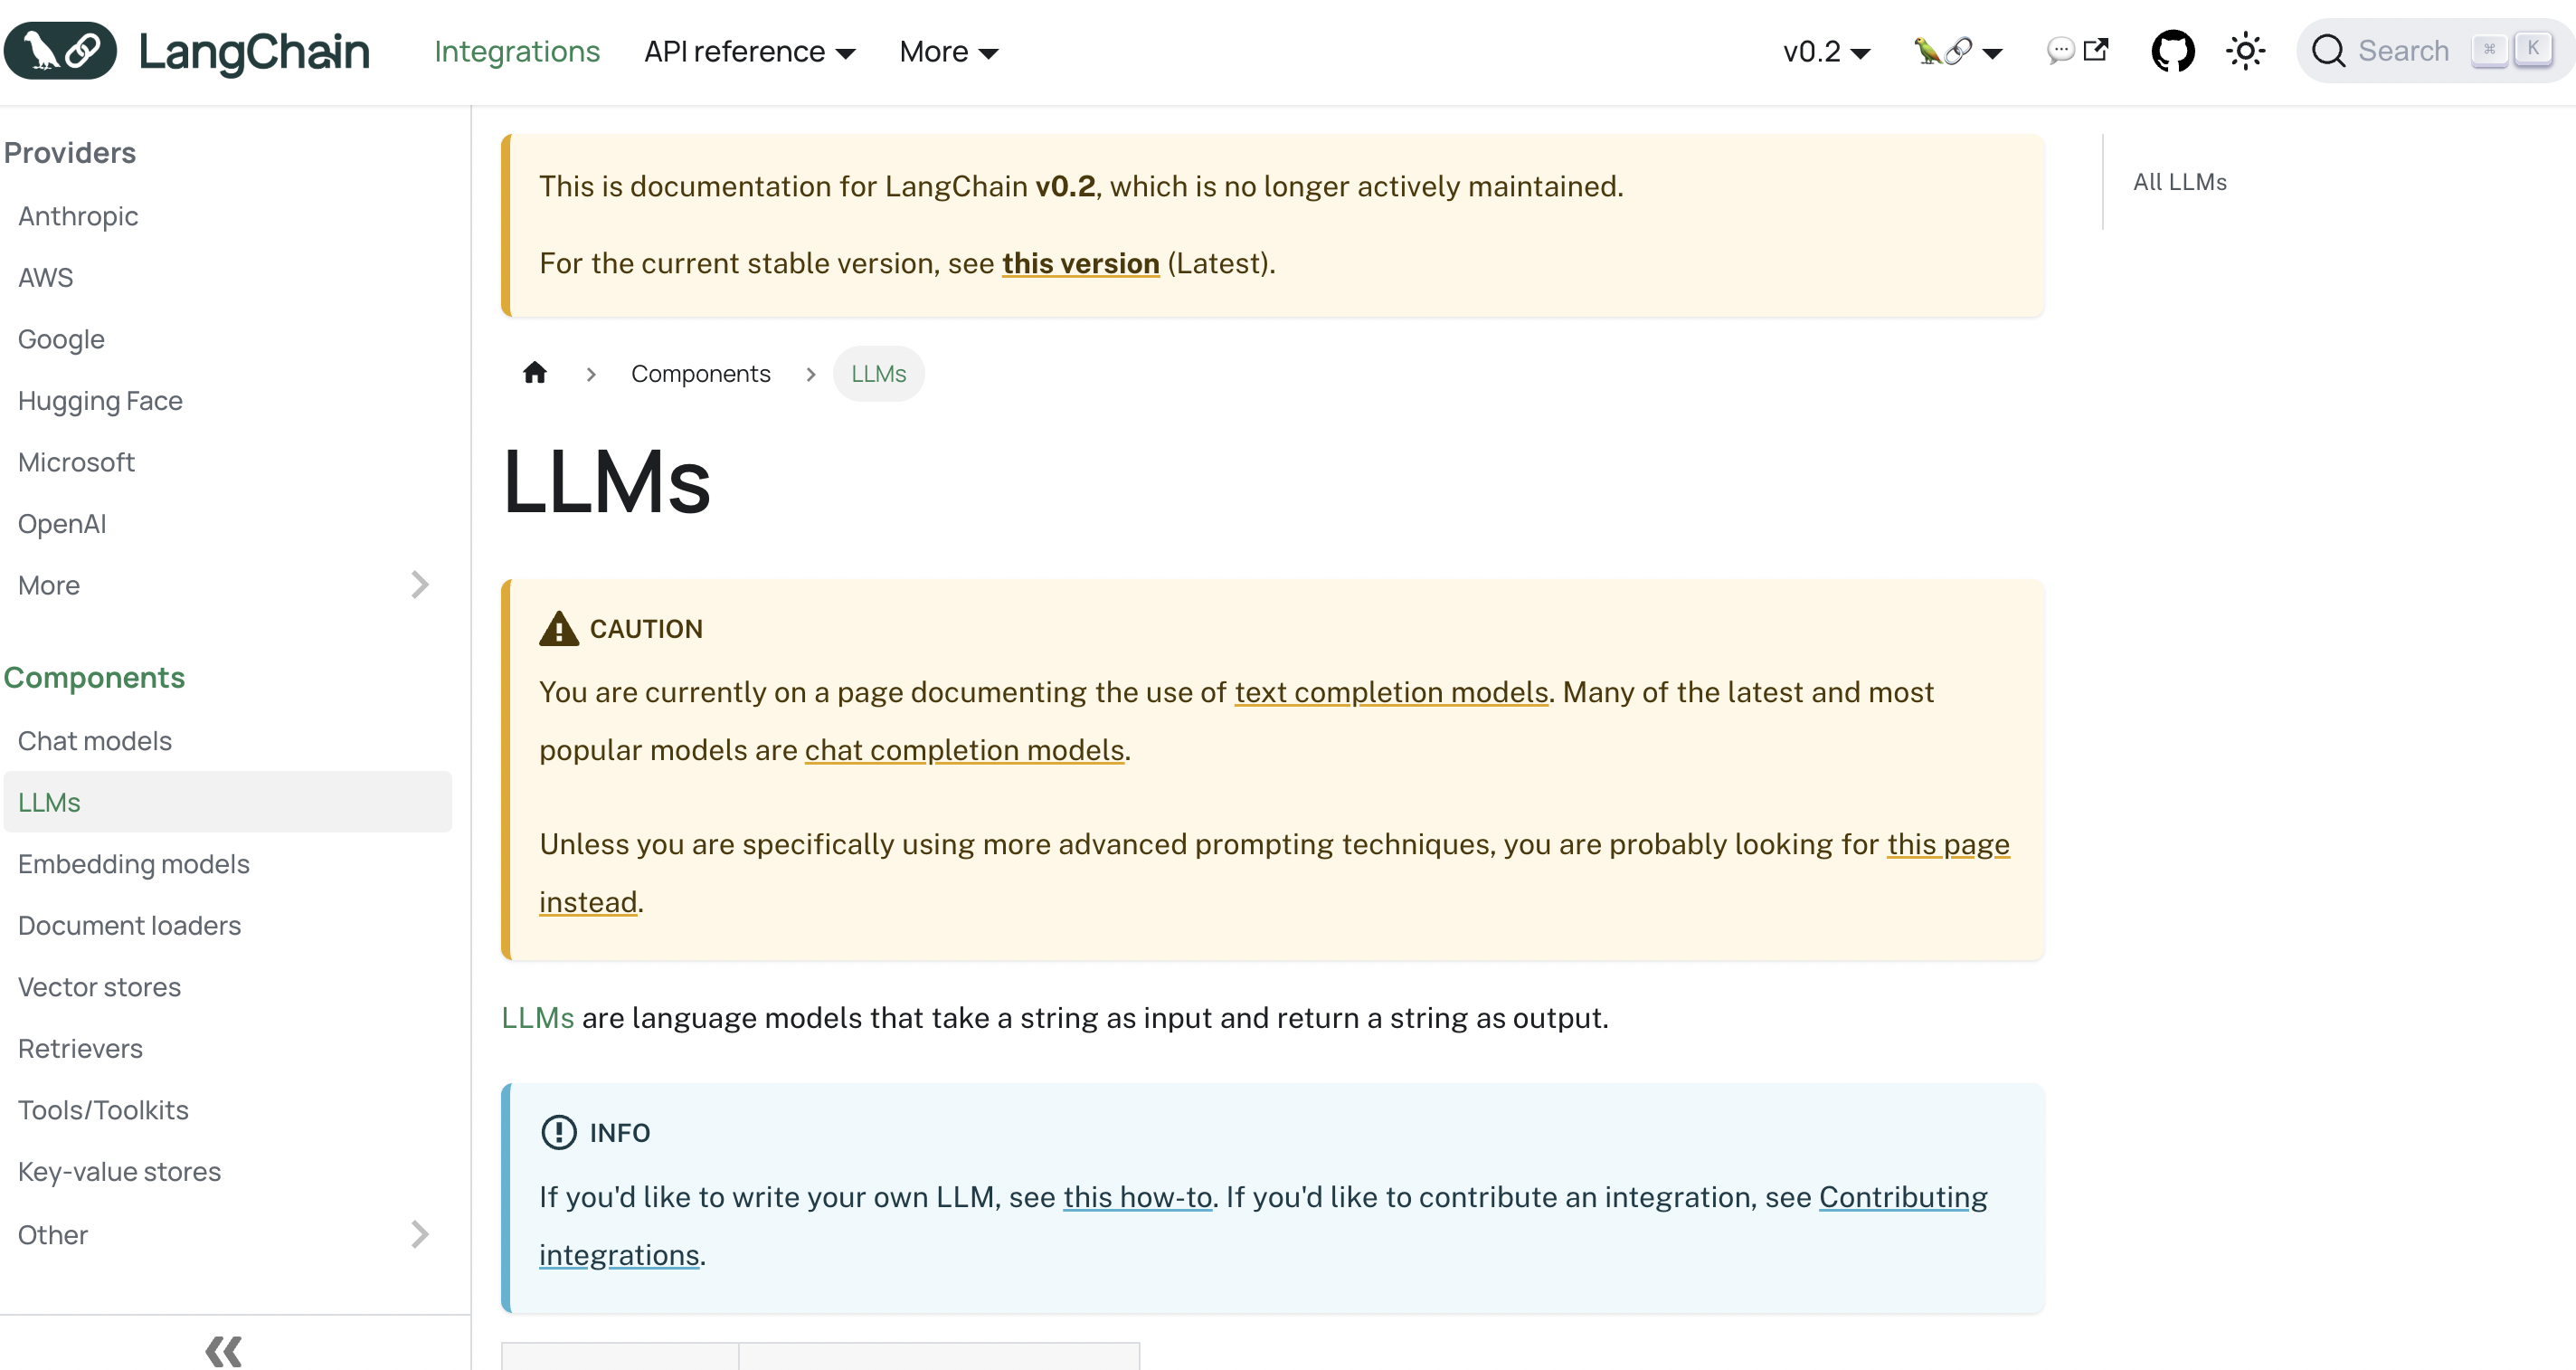Click the search magnifier icon
This screenshot has height=1370, width=2576.
pos(2328,51)
